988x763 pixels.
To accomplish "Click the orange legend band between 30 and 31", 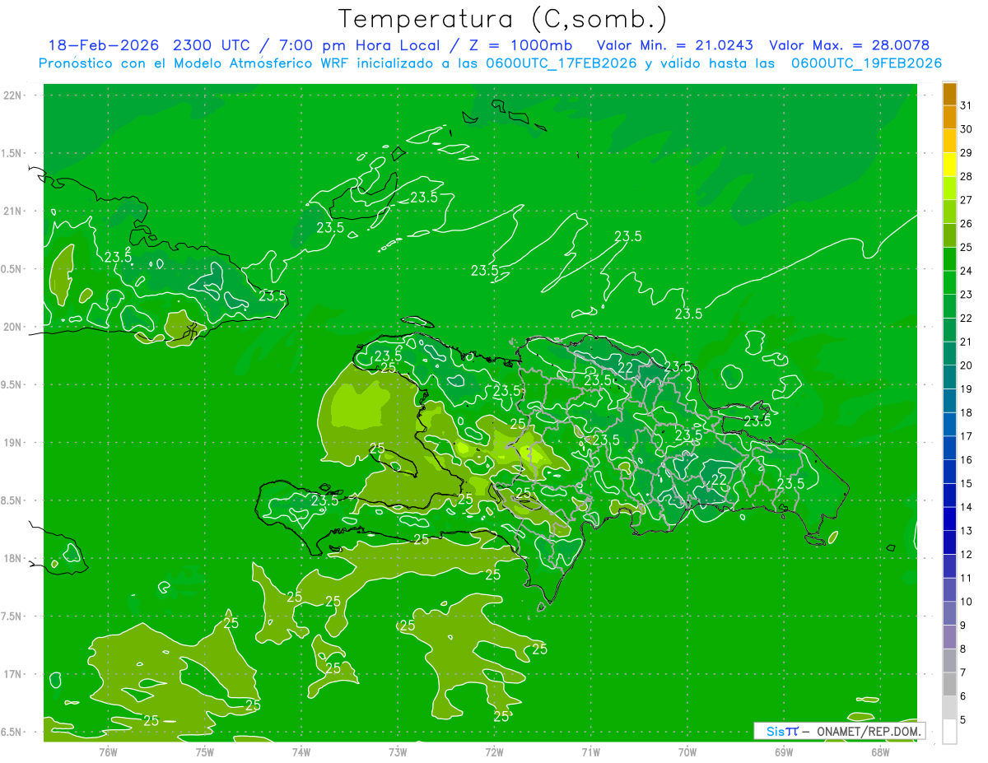I will tap(949, 118).
